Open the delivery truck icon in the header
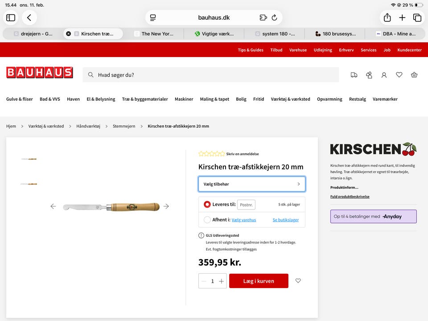Viewport: 428px width, 321px height. point(354,75)
